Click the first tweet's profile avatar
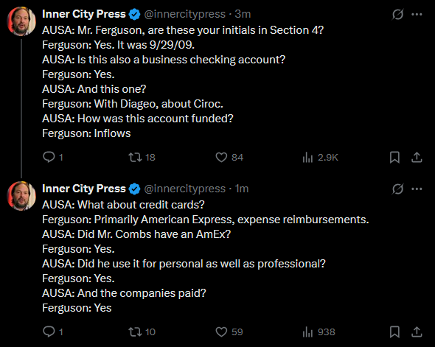This screenshot has width=435, height=347. coord(21,21)
